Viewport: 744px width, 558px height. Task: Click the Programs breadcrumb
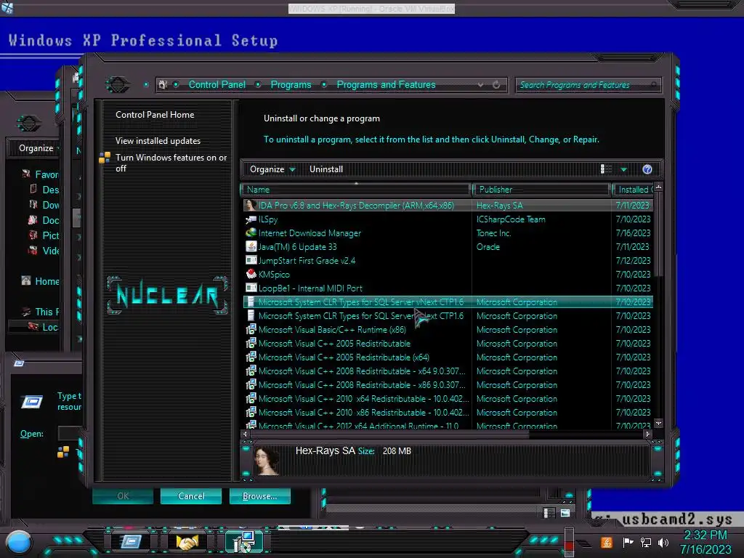(x=291, y=84)
